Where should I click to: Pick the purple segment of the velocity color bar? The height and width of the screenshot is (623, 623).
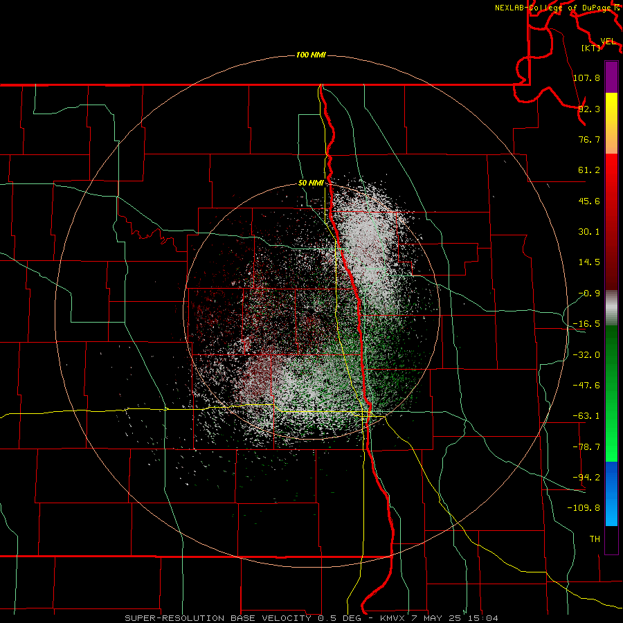pos(611,77)
